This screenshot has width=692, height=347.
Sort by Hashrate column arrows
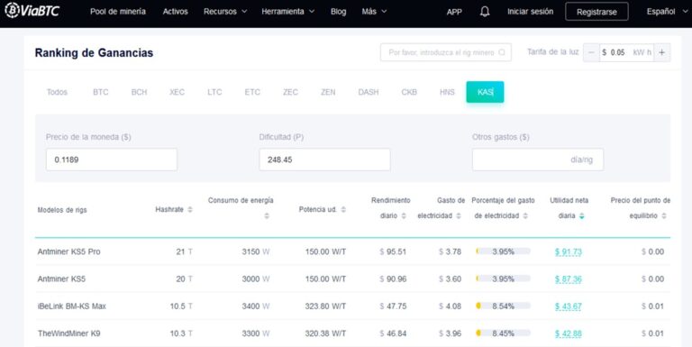(190, 209)
